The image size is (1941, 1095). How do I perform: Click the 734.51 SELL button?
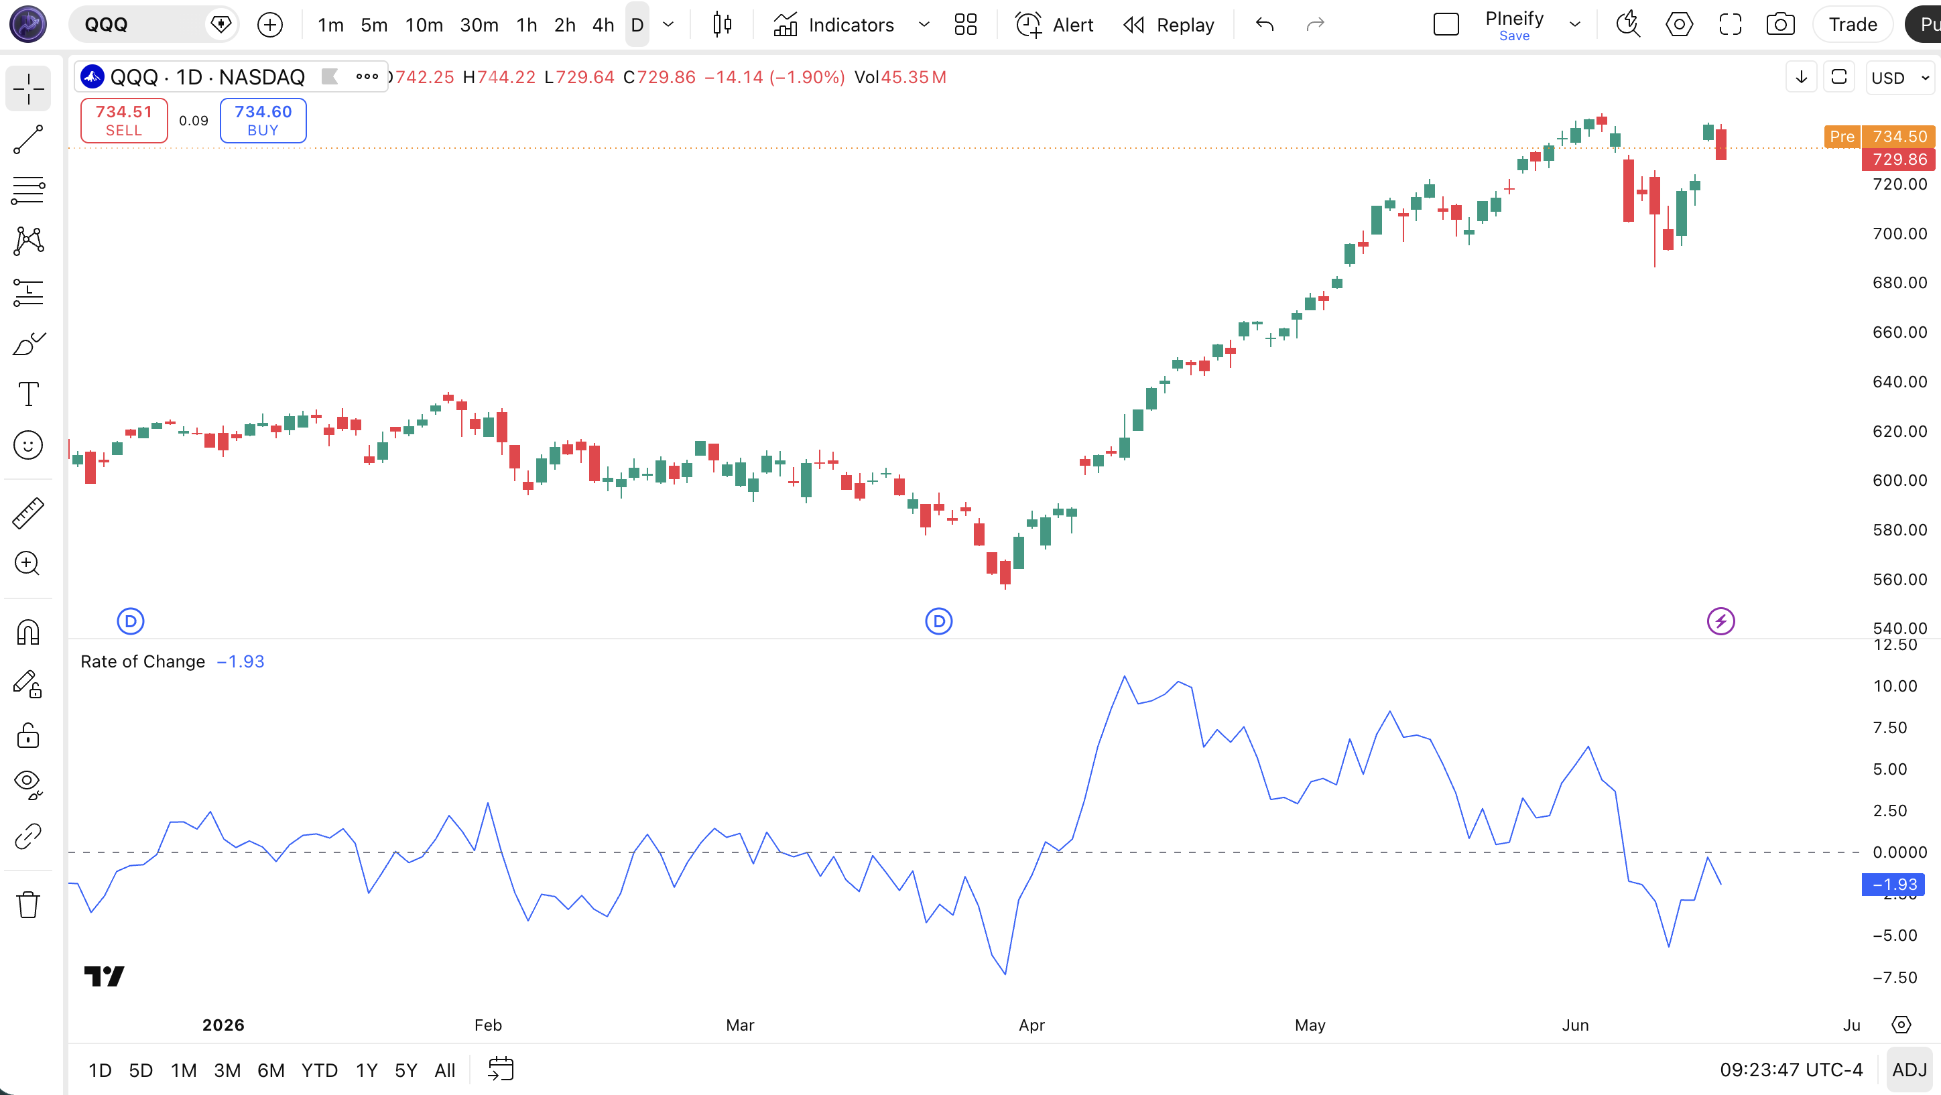pyautogui.click(x=123, y=120)
